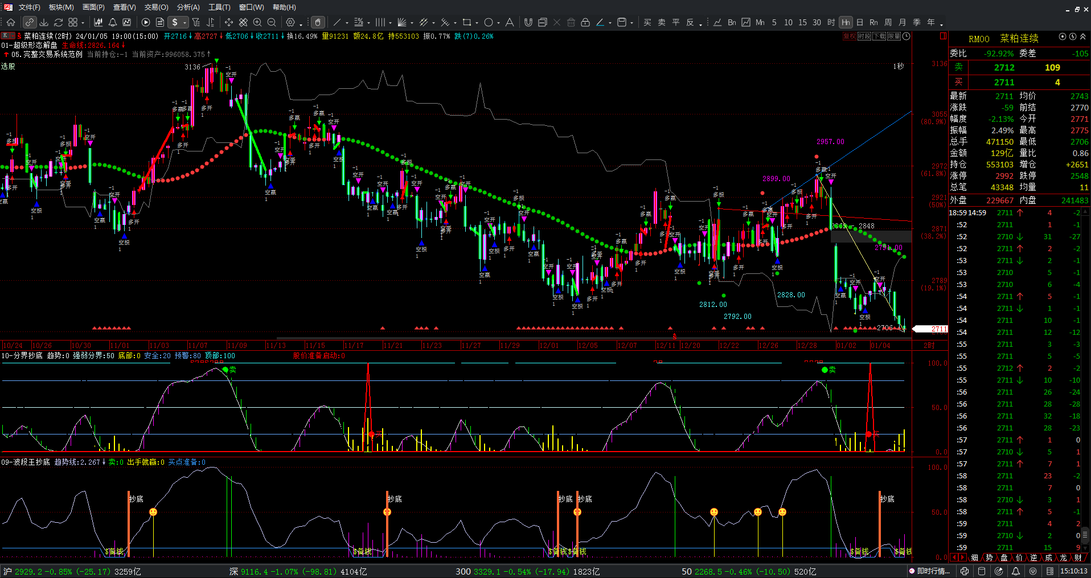Open the 分析(A) menu
The width and height of the screenshot is (1091, 578).
click(x=188, y=7)
